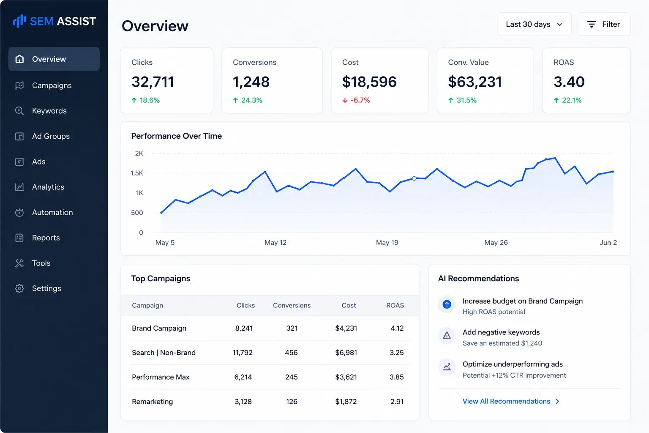
Task: Click the Clicks metric card
Action: (x=166, y=80)
